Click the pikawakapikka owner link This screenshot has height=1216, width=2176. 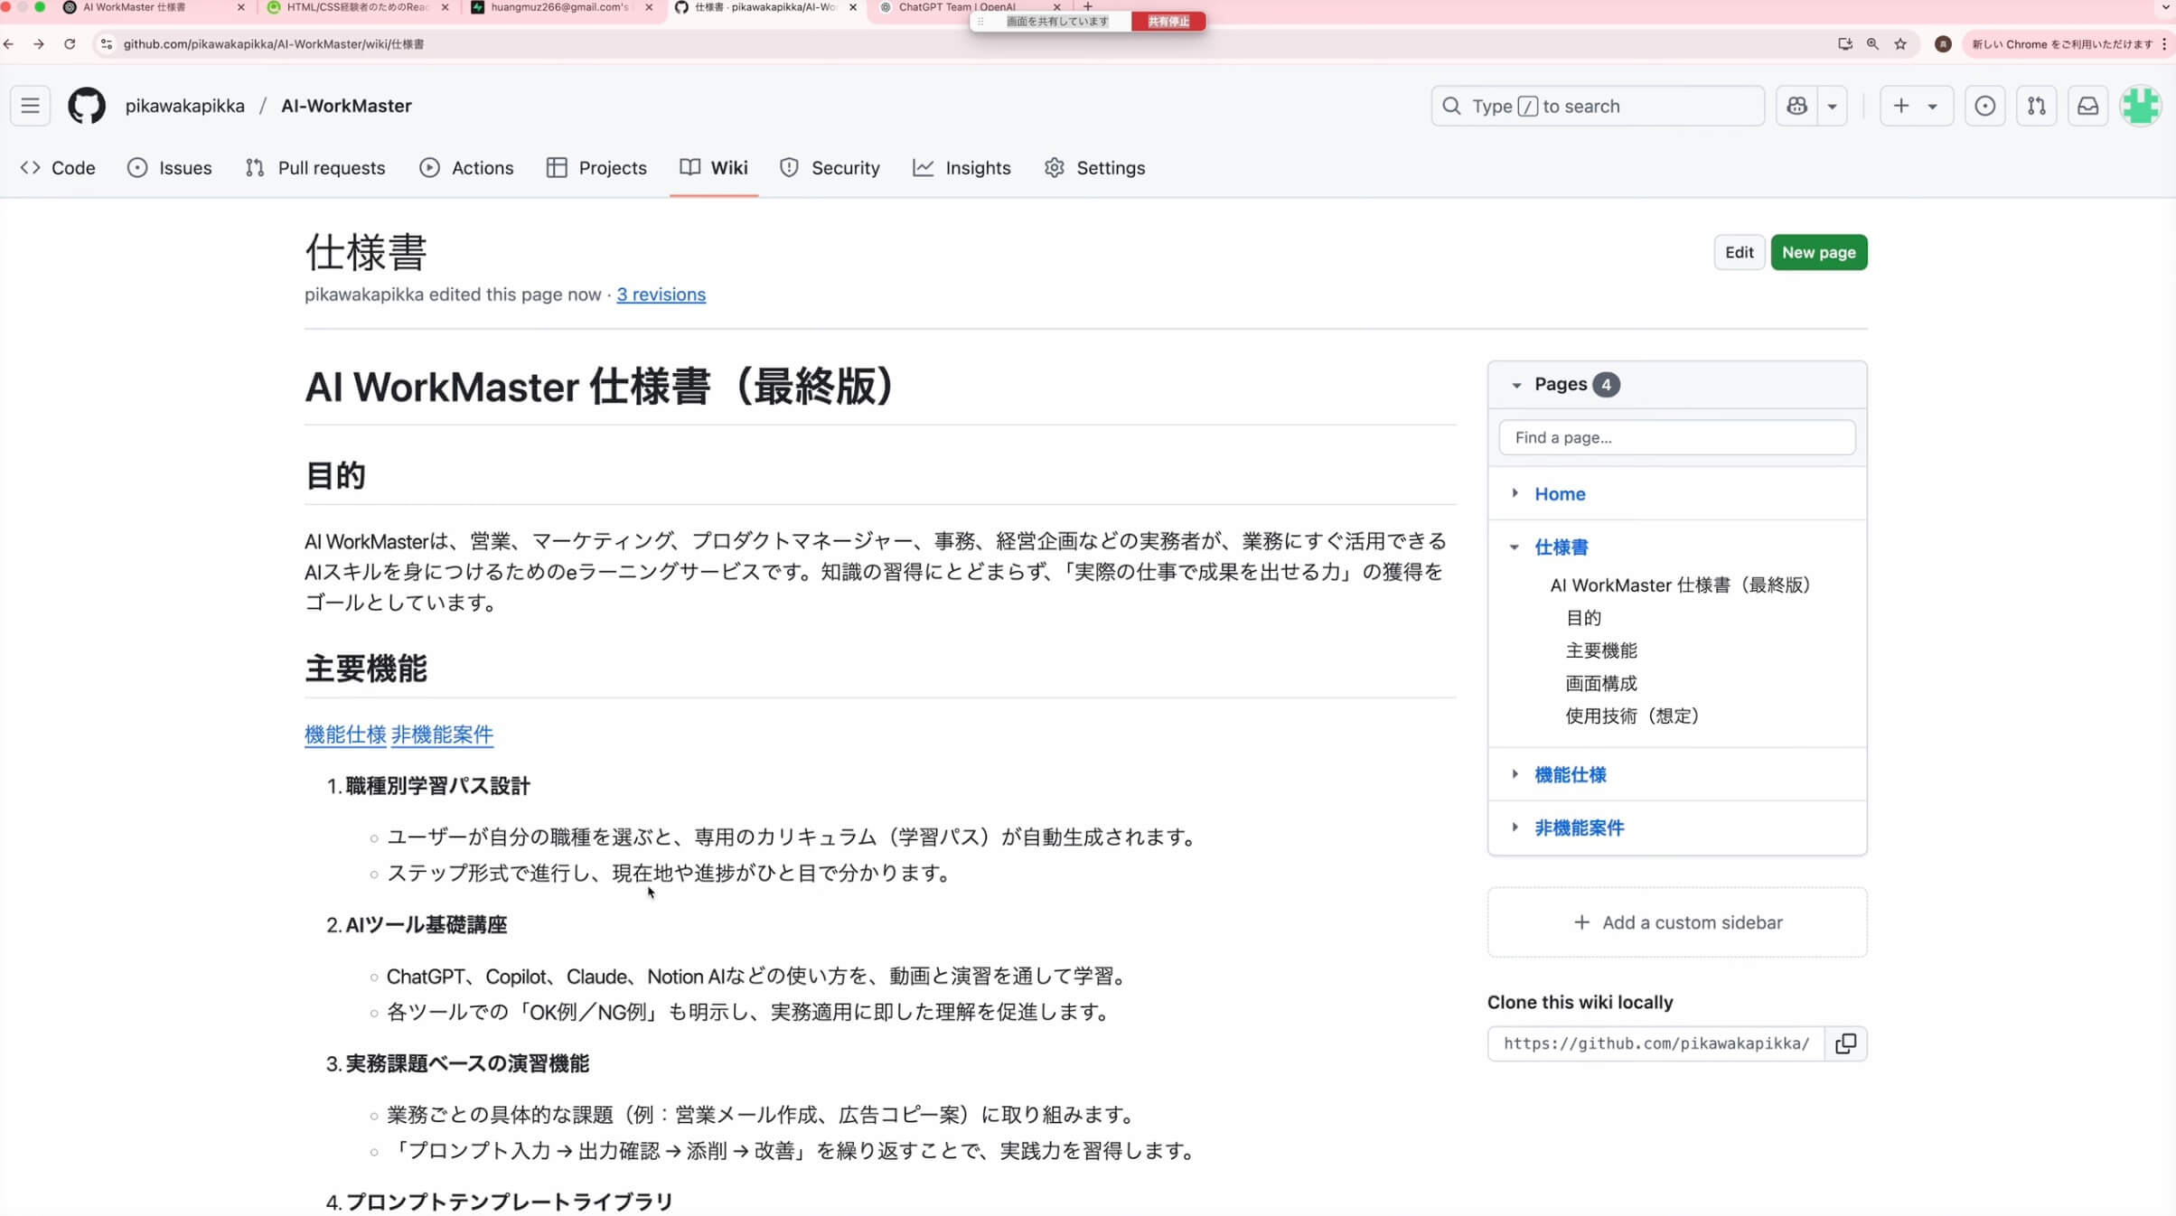coord(184,106)
